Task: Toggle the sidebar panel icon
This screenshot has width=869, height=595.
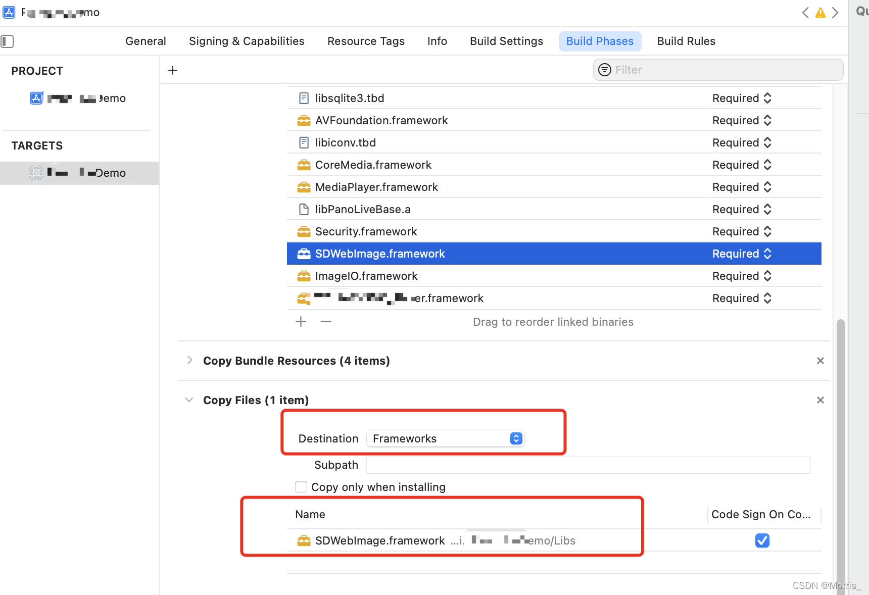Action: coord(7,41)
